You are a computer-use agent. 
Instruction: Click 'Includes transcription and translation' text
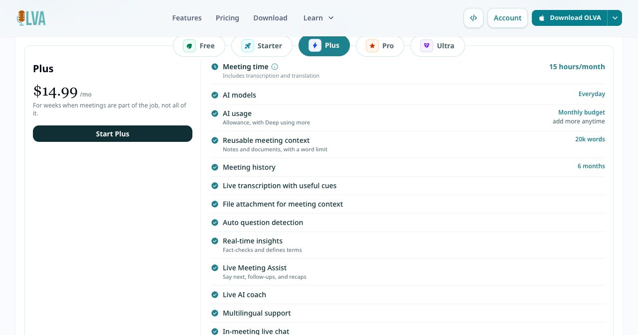point(271,76)
